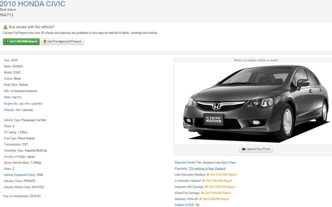This screenshot has height=207, width=332.
Task: Click the coin icon on Pre-Approved Finance button
Action: coord(45,41)
